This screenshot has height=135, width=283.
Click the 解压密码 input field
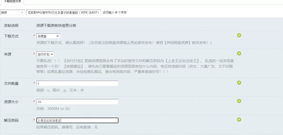tap(77, 120)
